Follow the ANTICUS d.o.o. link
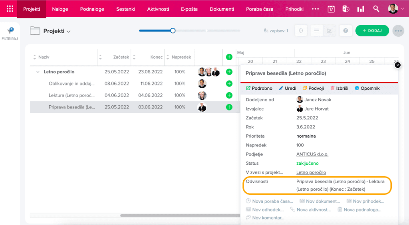 point(312,154)
